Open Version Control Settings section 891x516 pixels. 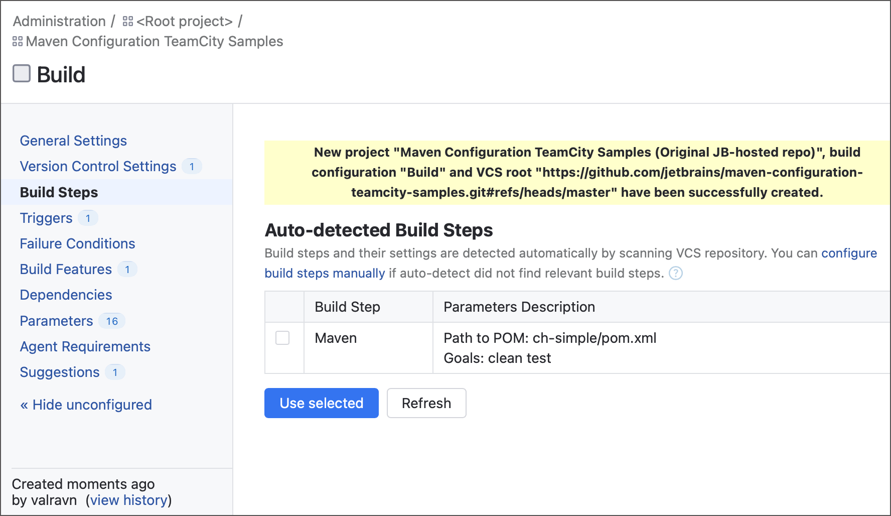[x=98, y=166]
